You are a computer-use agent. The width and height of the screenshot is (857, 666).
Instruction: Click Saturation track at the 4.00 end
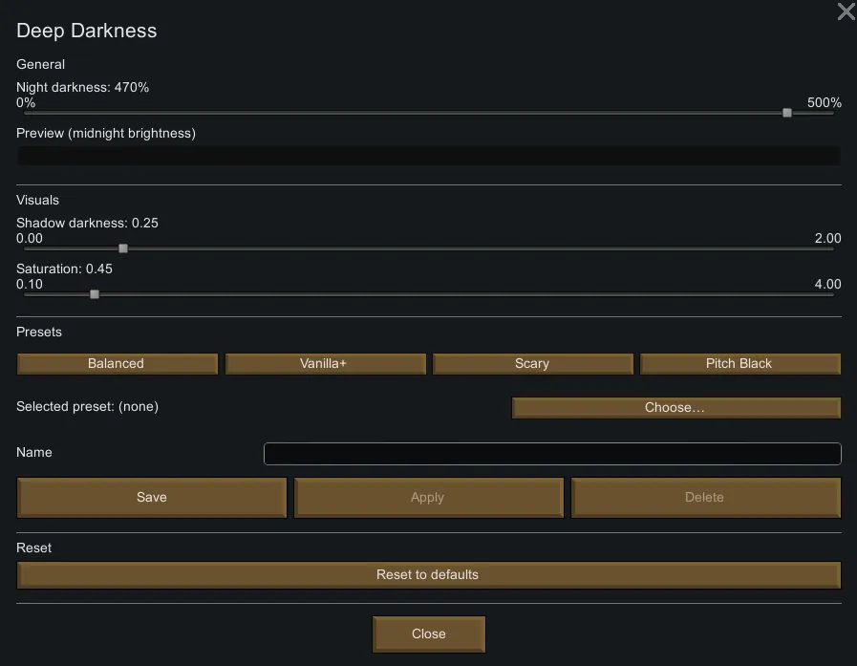coord(831,294)
